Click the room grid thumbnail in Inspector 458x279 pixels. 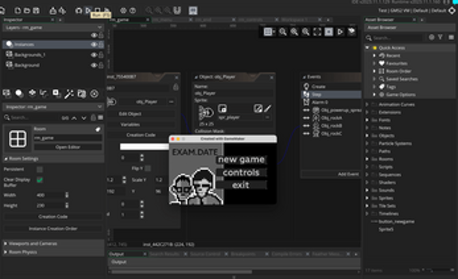(18, 139)
